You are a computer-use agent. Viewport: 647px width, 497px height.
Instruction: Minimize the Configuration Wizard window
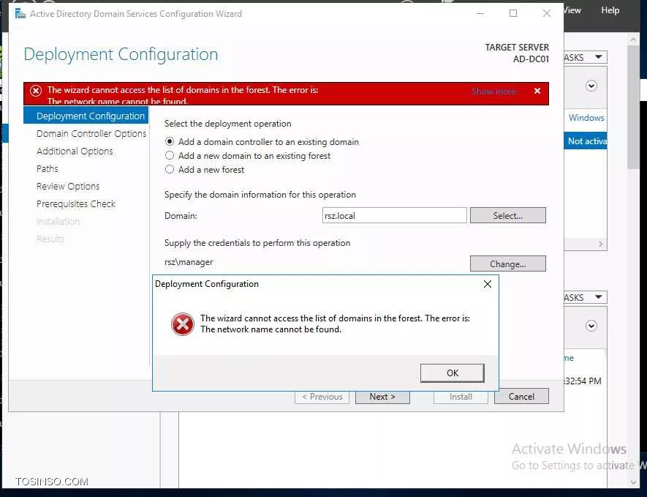[480, 13]
